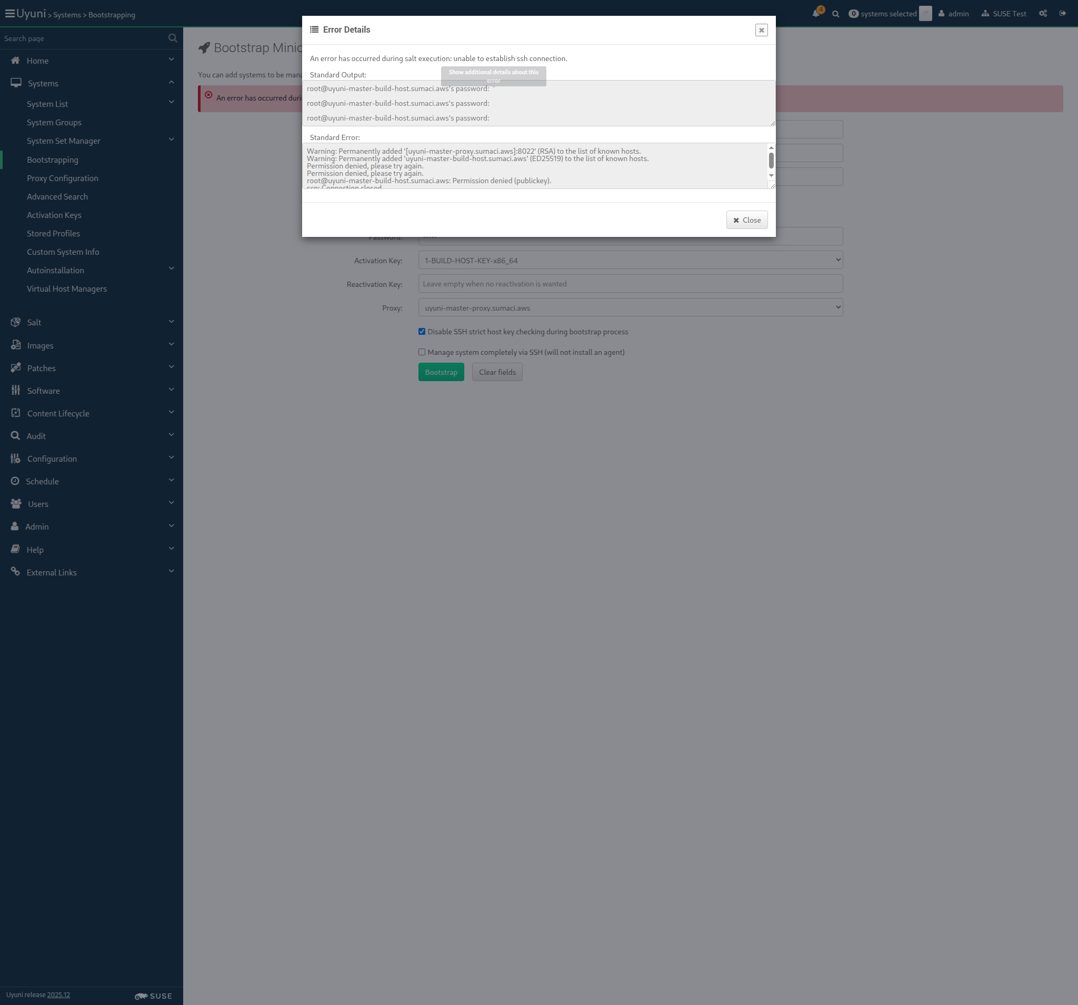The image size is (1078, 1005).
Task: Expand the System List submenu chevron
Action: [172, 103]
